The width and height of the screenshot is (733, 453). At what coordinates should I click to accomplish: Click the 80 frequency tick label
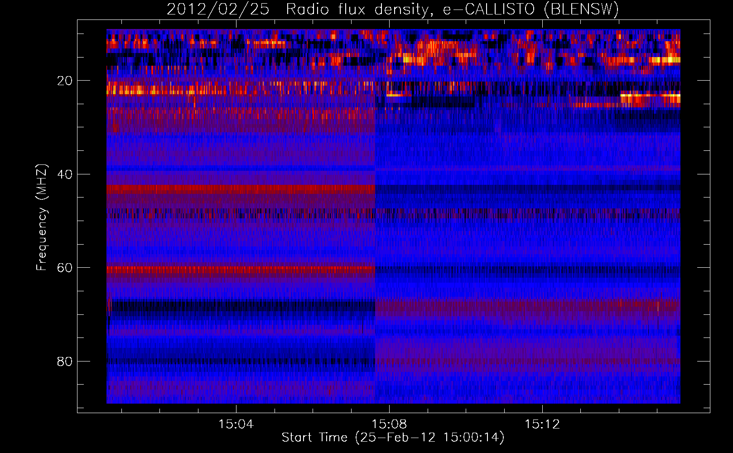[x=65, y=361]
